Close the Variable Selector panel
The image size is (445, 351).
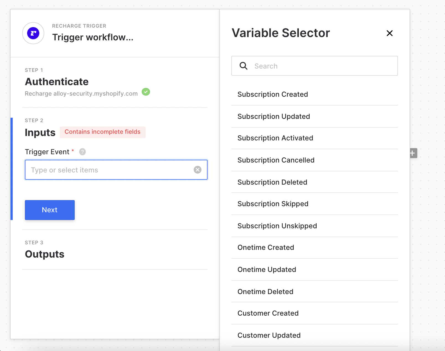click(389, 33)
